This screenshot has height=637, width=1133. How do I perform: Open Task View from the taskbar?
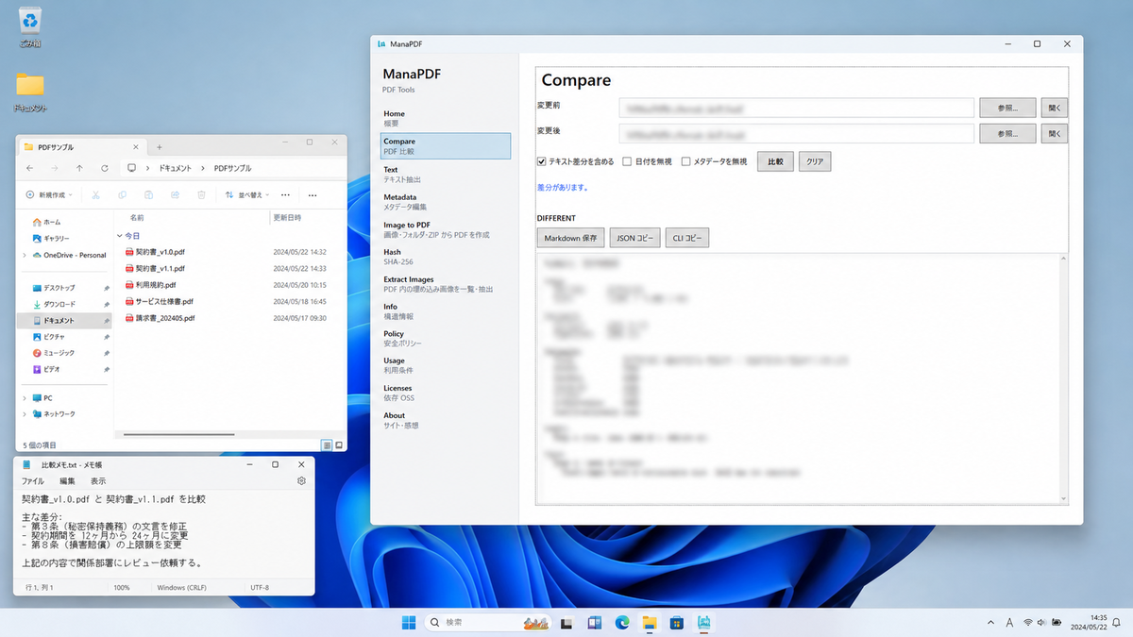pyautogui.click(x=567, y=623)
